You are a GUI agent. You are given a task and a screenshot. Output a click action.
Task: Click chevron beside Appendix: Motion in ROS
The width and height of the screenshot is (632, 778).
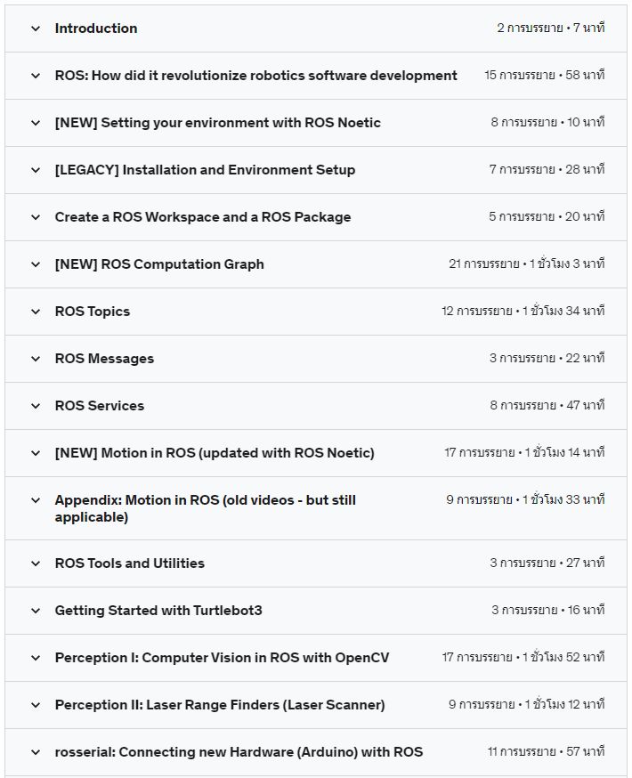coord(36,500)
